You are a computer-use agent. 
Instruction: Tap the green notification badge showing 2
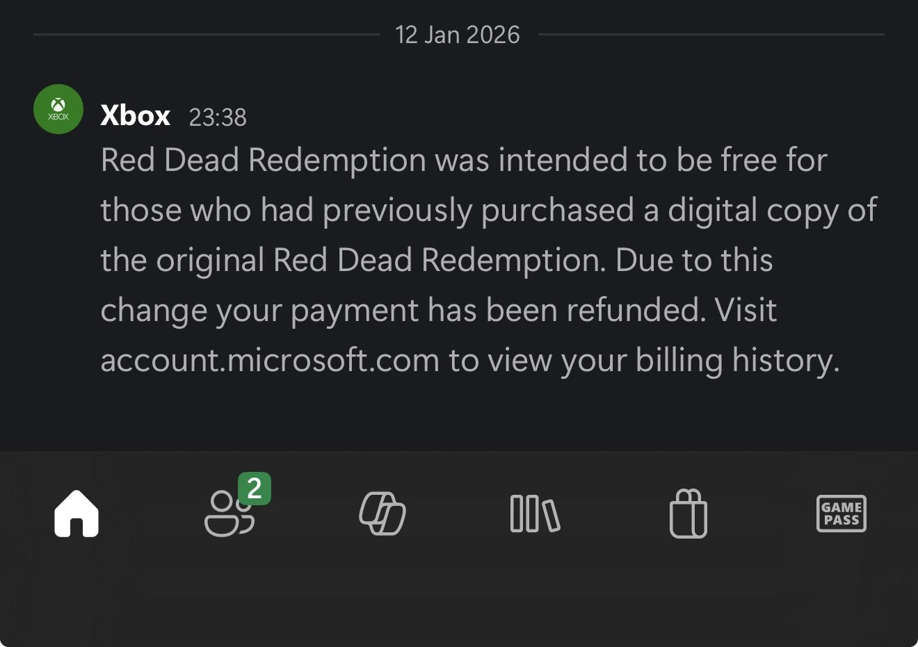253,489
